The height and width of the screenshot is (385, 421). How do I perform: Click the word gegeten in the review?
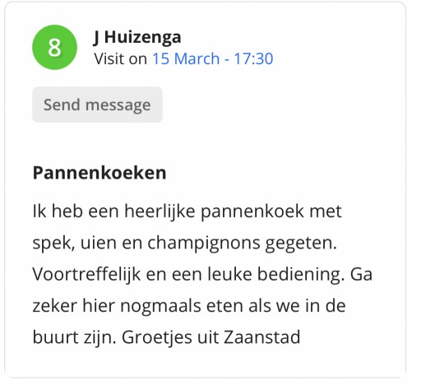pyautogui.click(x=301, y=244)
